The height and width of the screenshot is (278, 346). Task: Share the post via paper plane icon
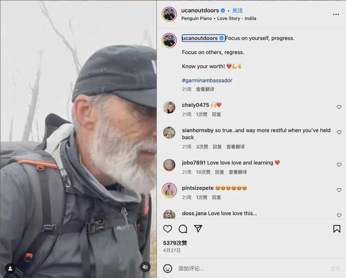click(198, 229)
